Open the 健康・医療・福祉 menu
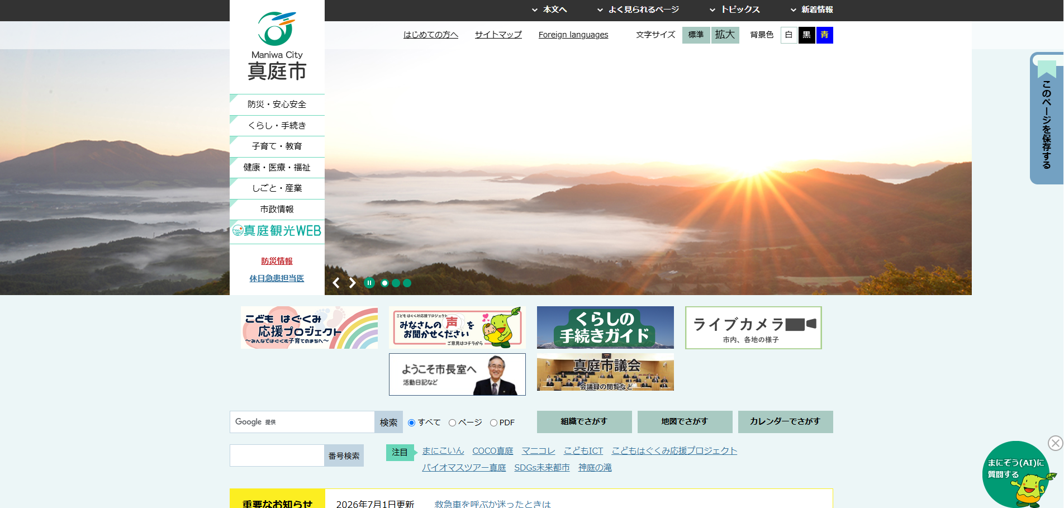 pos(277,168)
